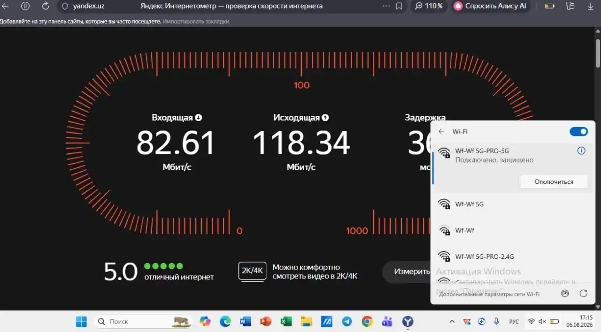This screenshot has height=332, width=601.
Task: Click the outgoing speed upload arrow icon
Action: (325, 118)
